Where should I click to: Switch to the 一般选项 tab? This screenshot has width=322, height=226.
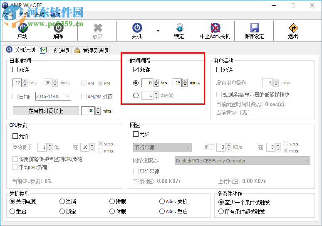pyautogui.click(x=55, y=50)
